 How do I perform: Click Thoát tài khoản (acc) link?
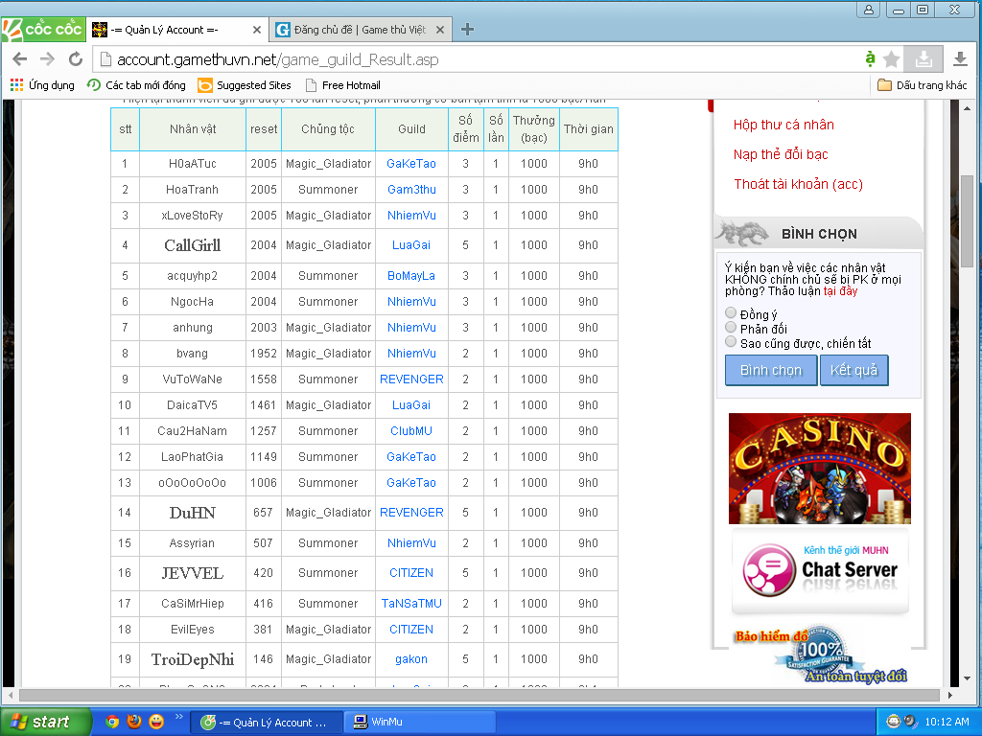point(798,184)
